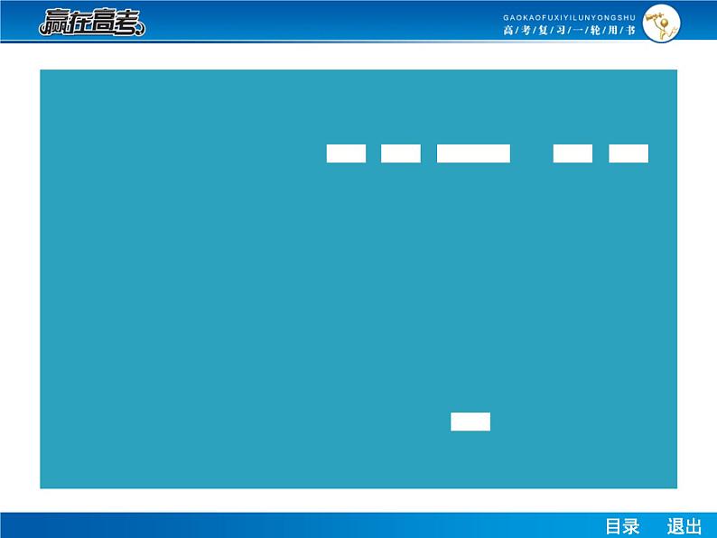717x538 pixels.
Task: Click the blue header banner background
Action: (x=316, y=23)
